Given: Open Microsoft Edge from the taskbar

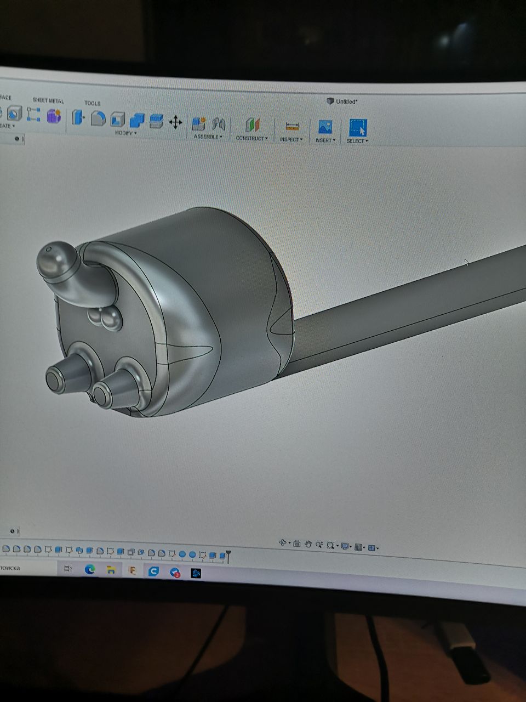Looking at the screenshot, I should click(89, 570).
